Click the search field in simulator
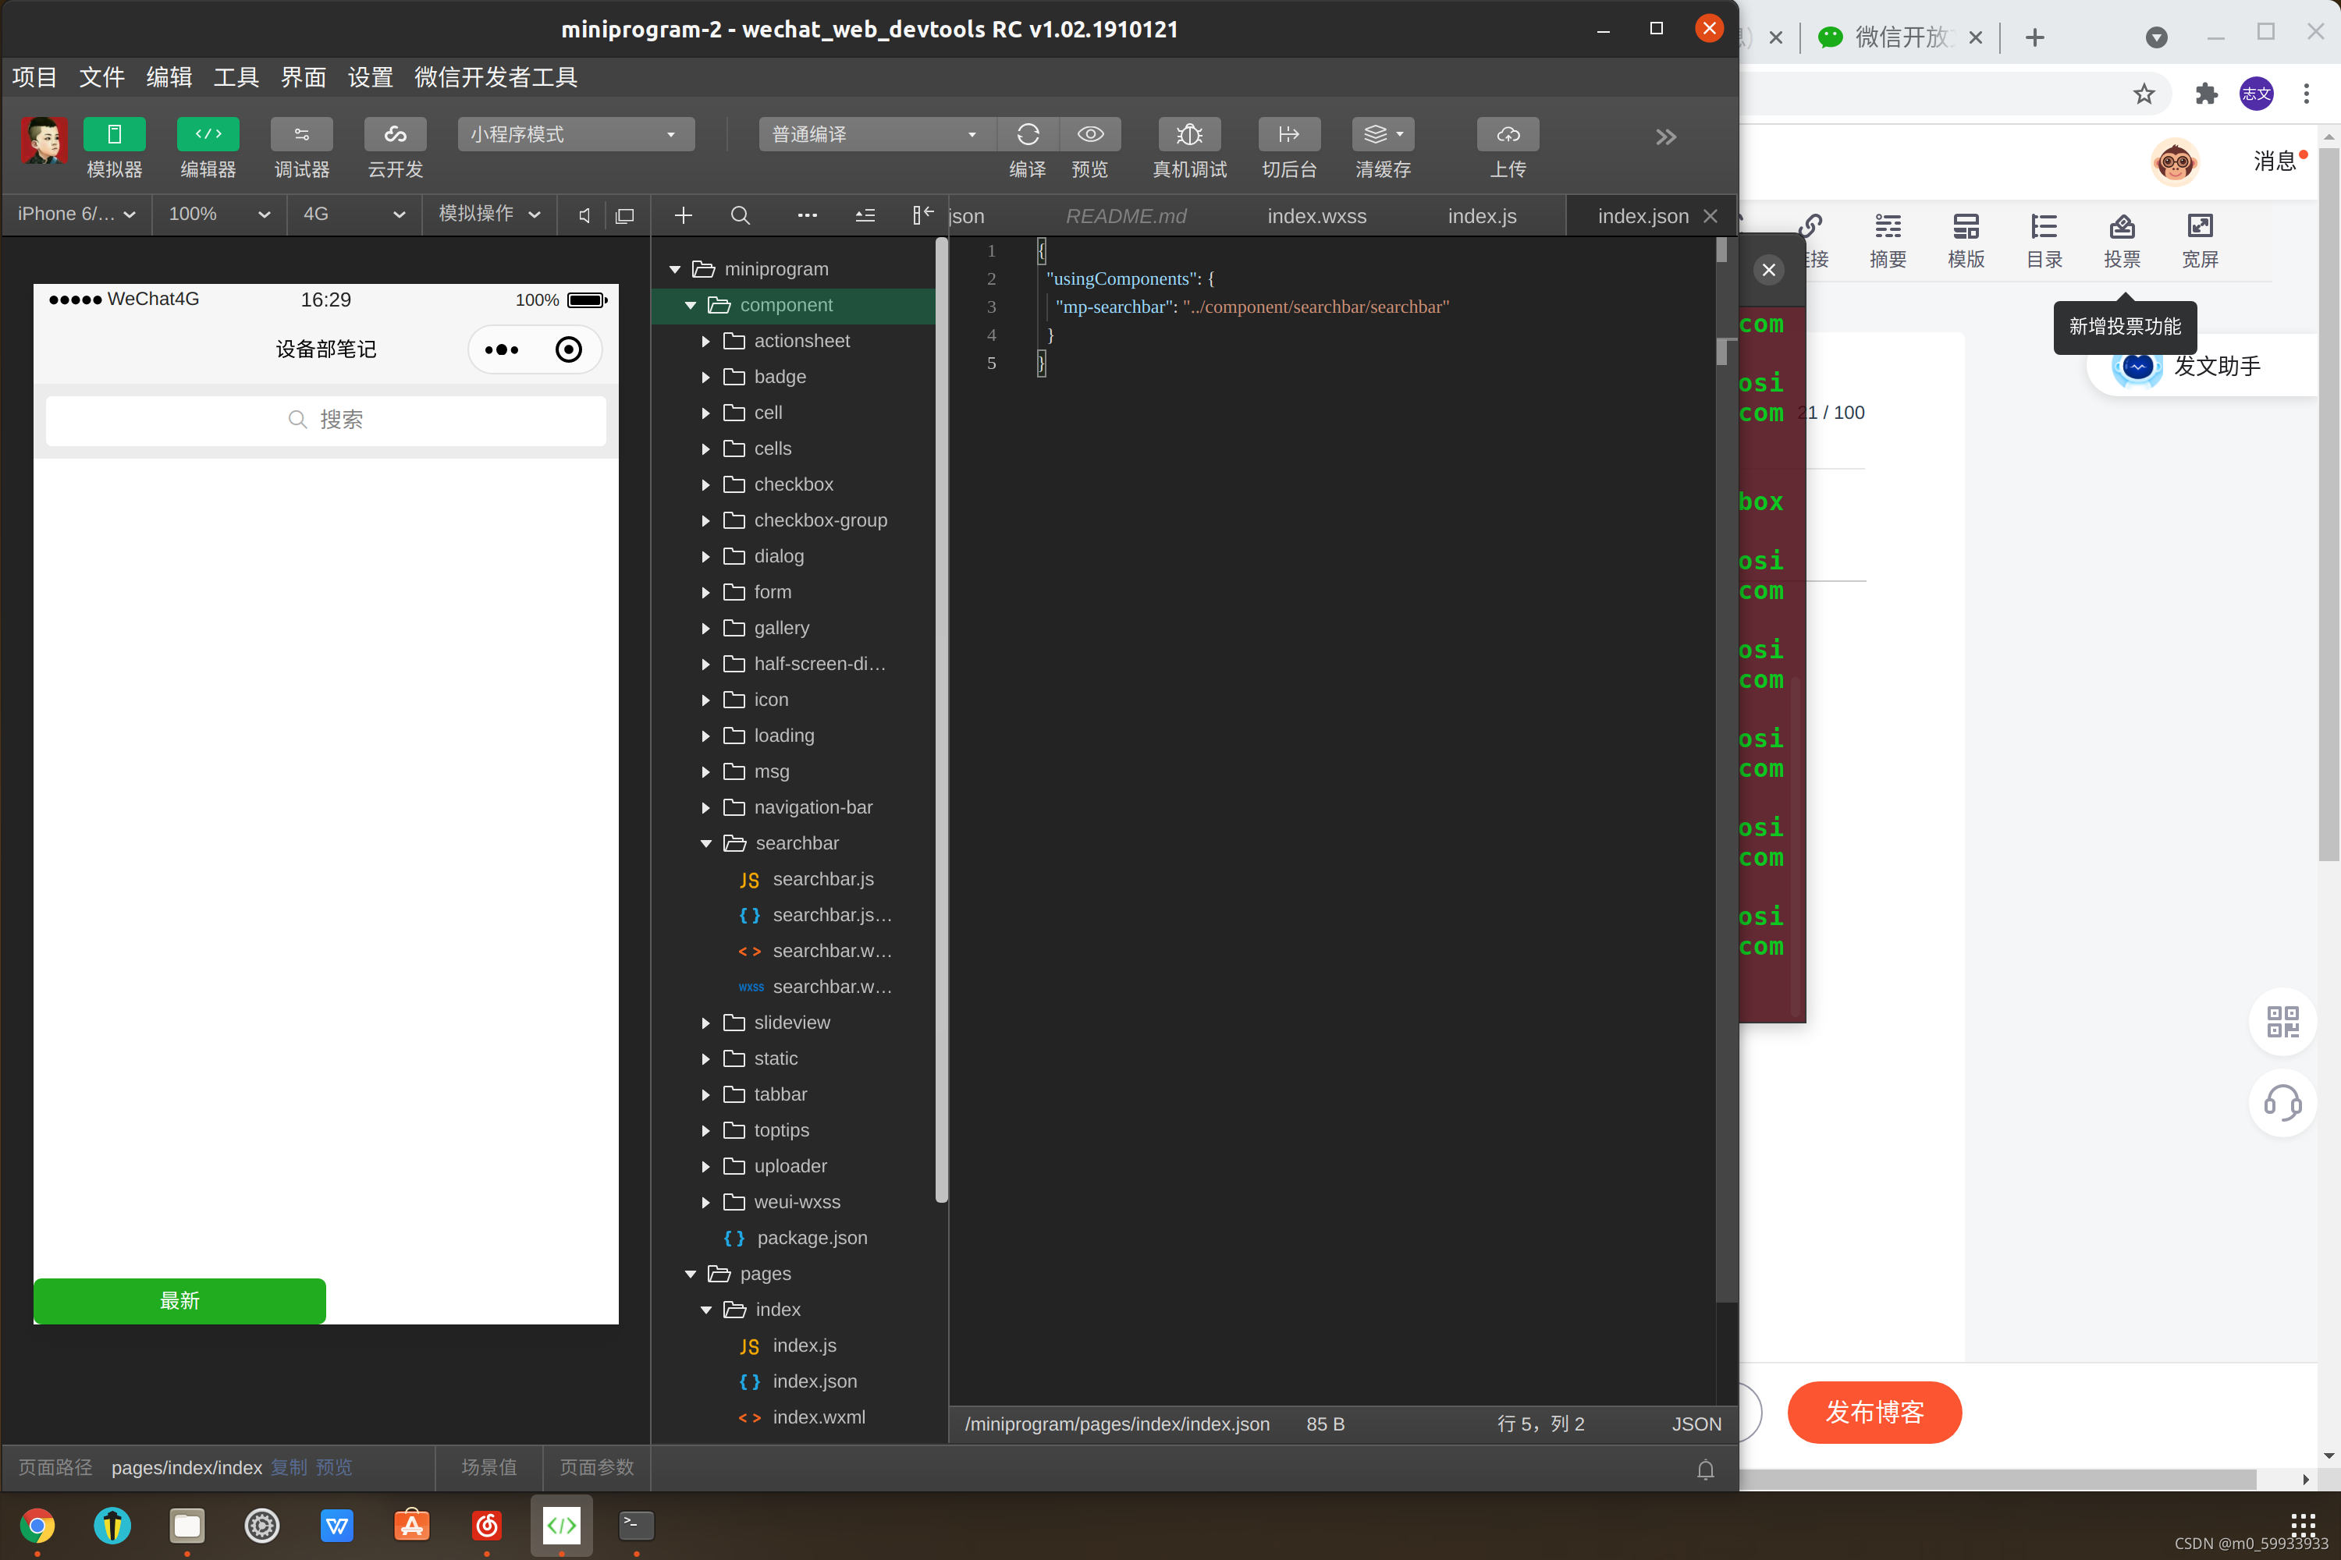Viewport: 2341px width, 1560px height. pyautogui.click(x=325, y=420)
